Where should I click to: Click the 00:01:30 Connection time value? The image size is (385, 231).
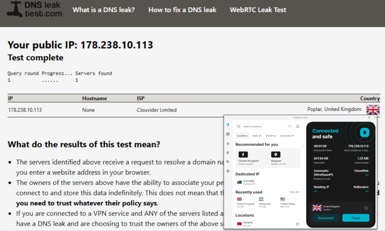tap(320, 146)
